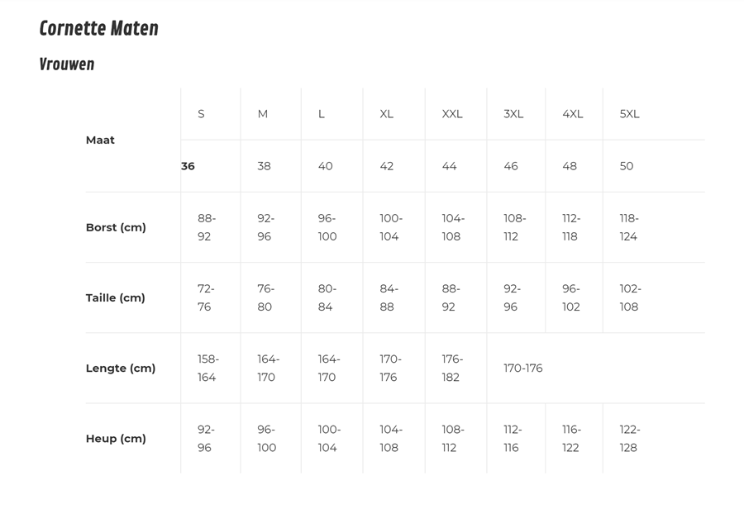744x509 pixels.
Task: Click the bold 36 size number
Action: [188, 166]
